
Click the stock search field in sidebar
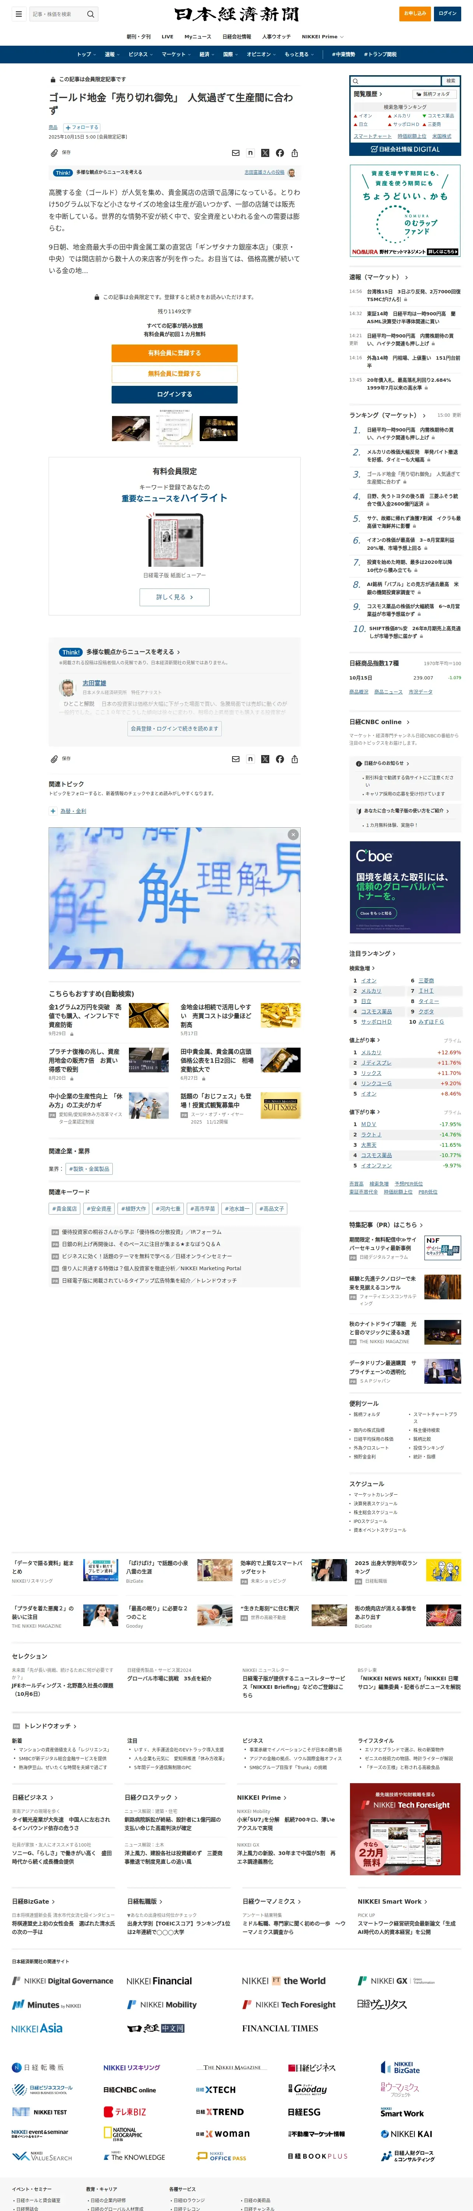point(395,81)
